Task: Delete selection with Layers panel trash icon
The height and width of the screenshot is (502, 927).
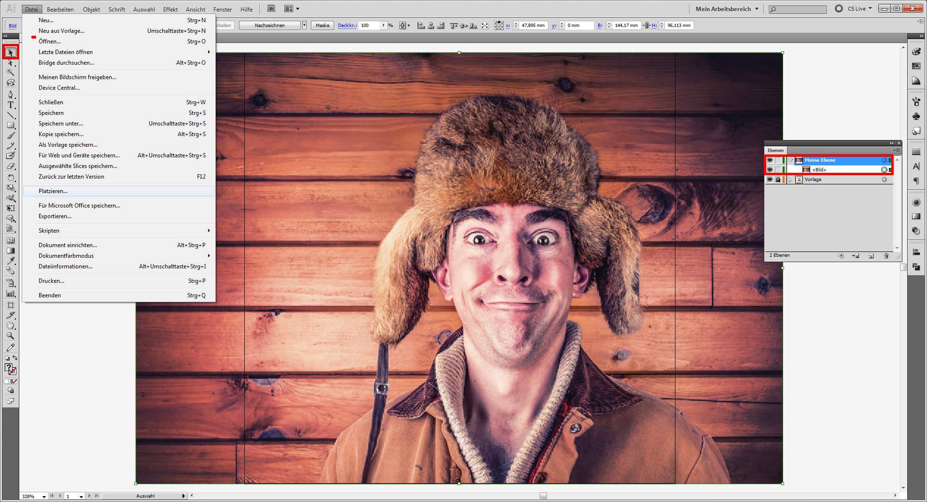Action: click(x=886, y=256)
